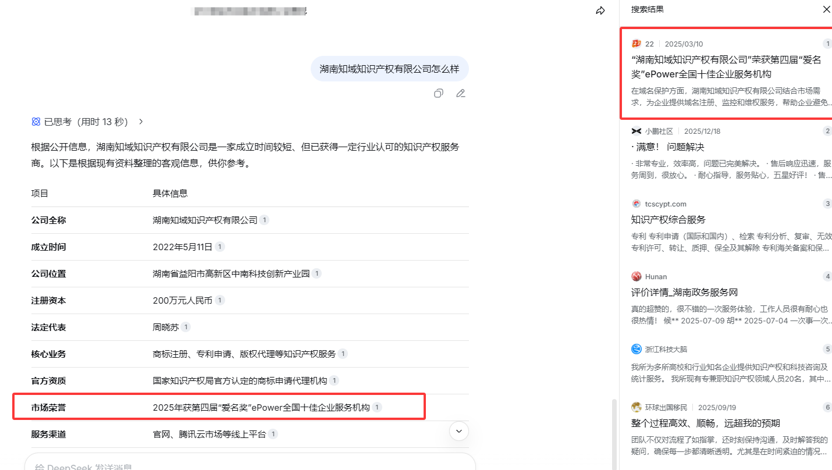Click the 核心业务 row label
This screenshot has height=470, width=832.
49,354
